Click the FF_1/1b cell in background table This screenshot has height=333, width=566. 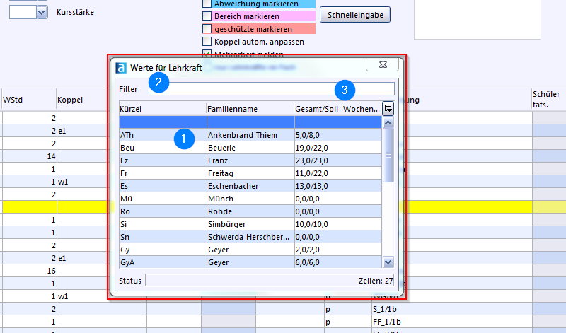(452, 322)
